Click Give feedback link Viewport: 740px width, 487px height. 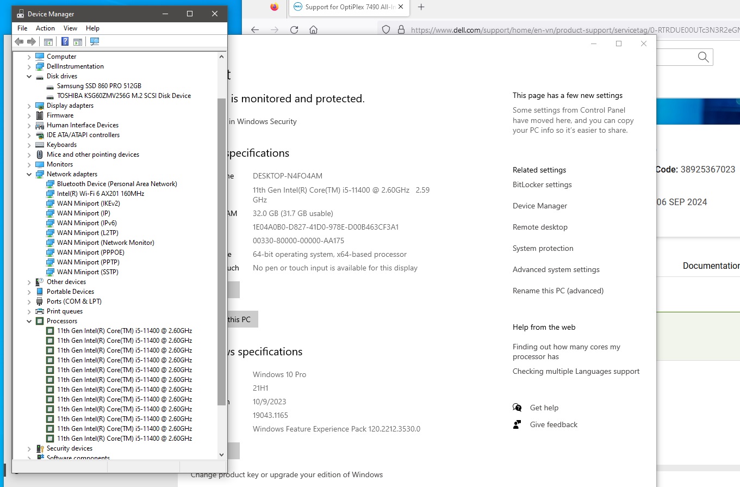pos(554,425)
